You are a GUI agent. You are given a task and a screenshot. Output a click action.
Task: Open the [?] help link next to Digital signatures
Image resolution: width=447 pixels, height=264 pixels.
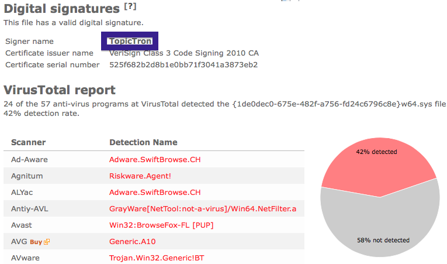click(130, 6)
